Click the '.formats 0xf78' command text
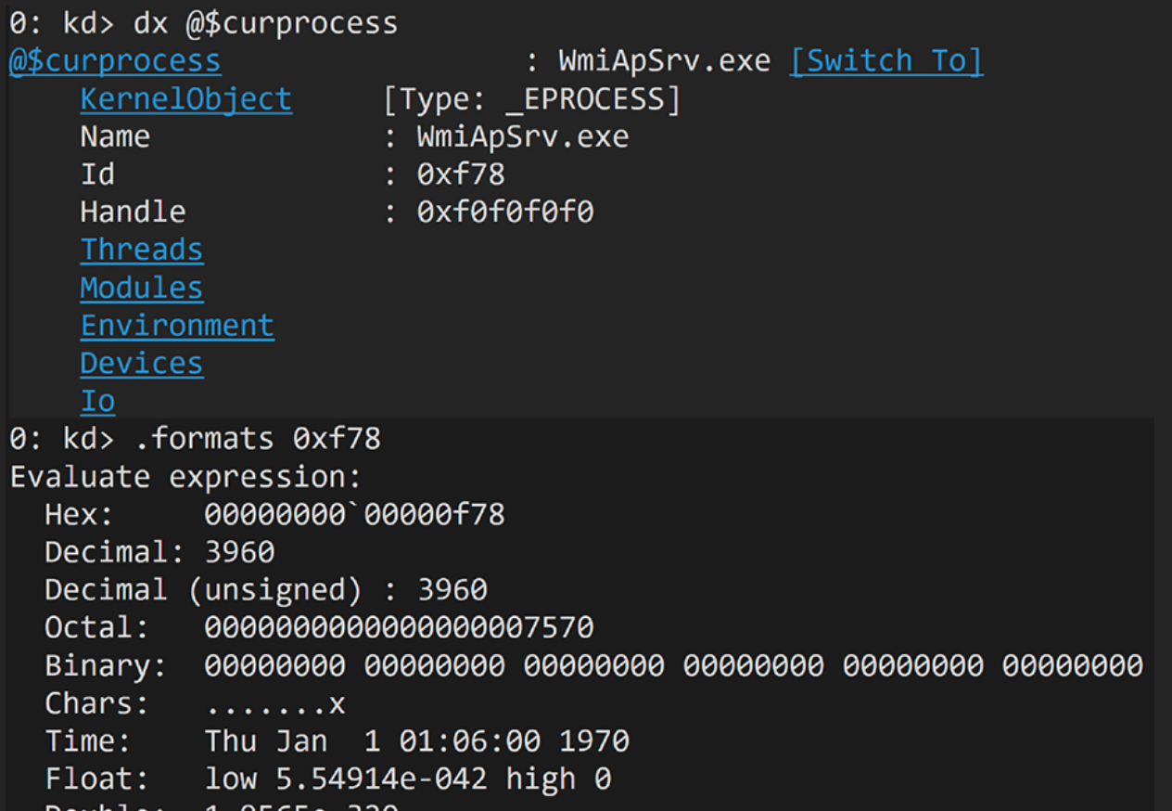This screenshot has width=1172, height=811. point(258,439)
